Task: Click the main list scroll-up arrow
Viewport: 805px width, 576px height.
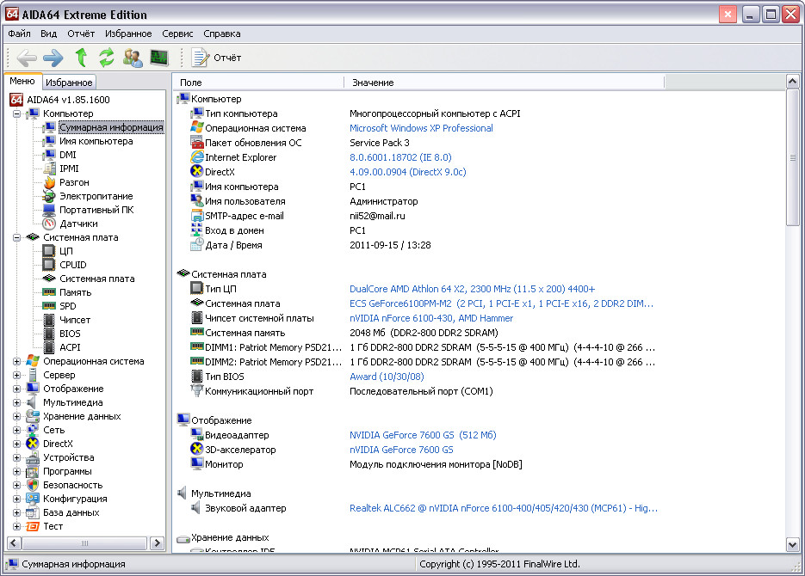Action: coord(792,81)
